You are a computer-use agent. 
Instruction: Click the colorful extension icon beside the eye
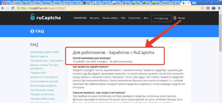[213, 8]
